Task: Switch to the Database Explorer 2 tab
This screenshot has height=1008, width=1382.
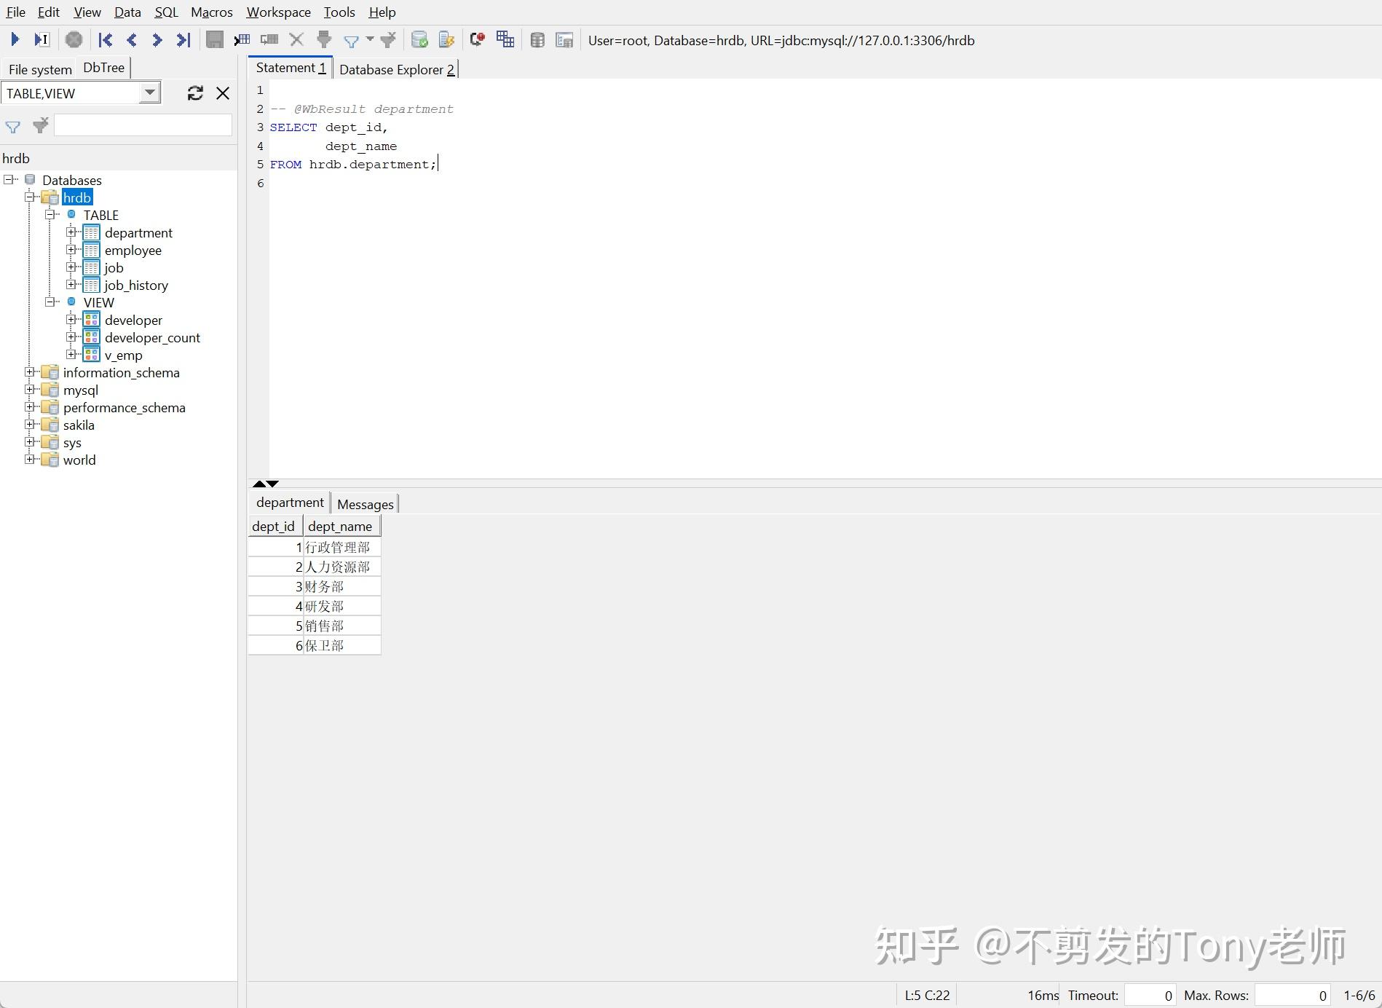Action: click(x=396, y=69)
